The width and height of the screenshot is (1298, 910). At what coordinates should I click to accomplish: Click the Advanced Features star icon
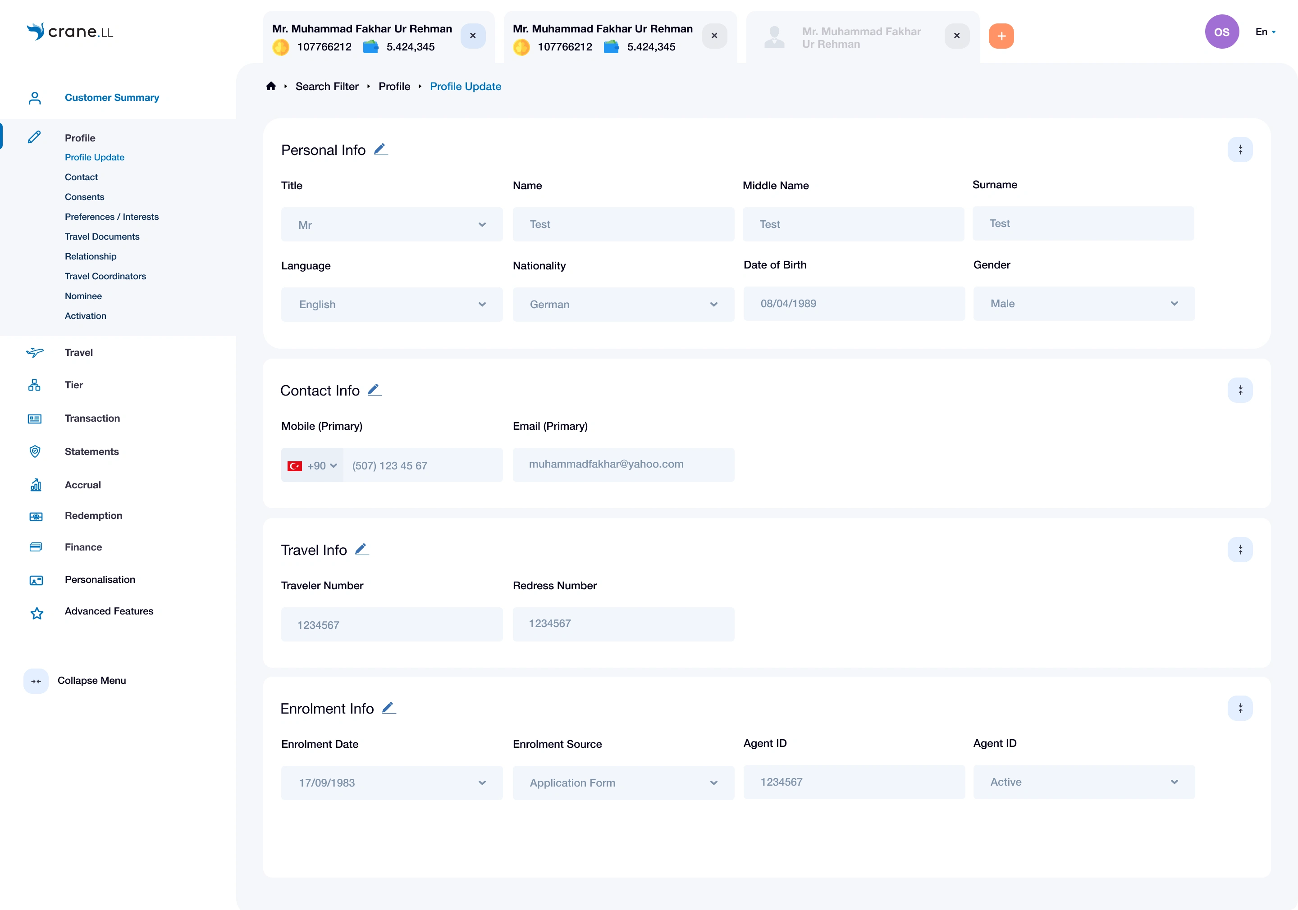click(37, 613)
